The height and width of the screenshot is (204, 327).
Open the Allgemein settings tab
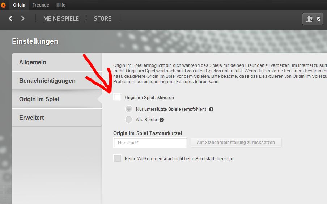click(x=57, y=62)
